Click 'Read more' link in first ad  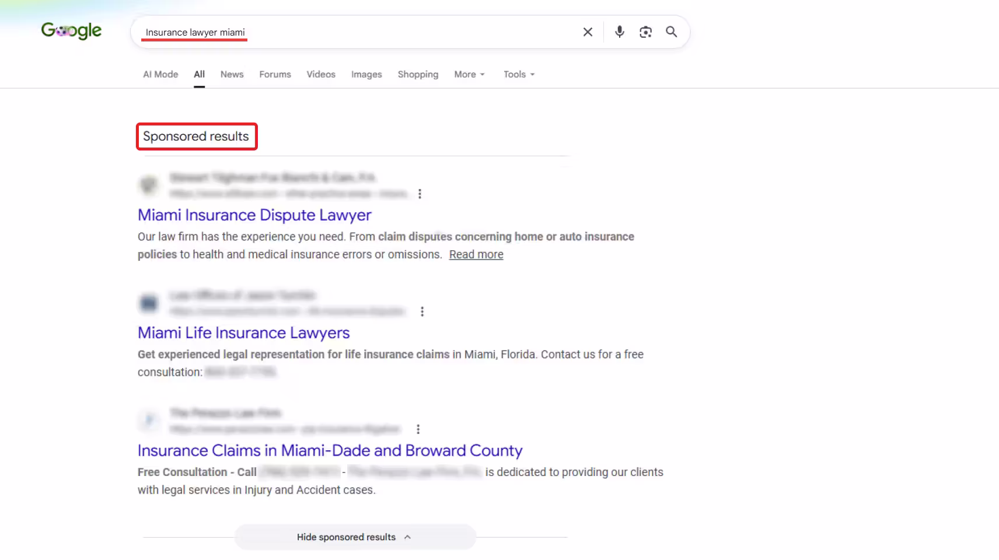point(476,254)
